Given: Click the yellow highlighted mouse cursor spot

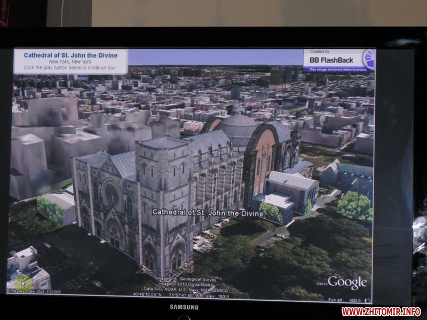Looking at the screenshot, I should (22, 283).
